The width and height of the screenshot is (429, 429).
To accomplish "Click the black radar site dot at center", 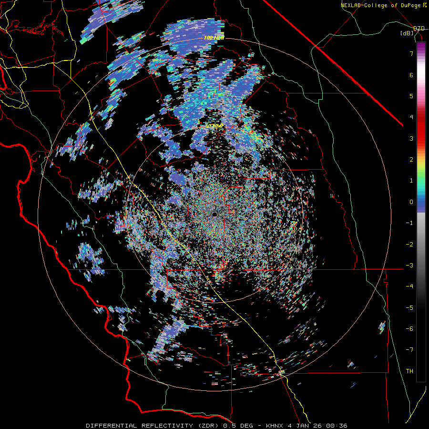I will tap(214, 214).
